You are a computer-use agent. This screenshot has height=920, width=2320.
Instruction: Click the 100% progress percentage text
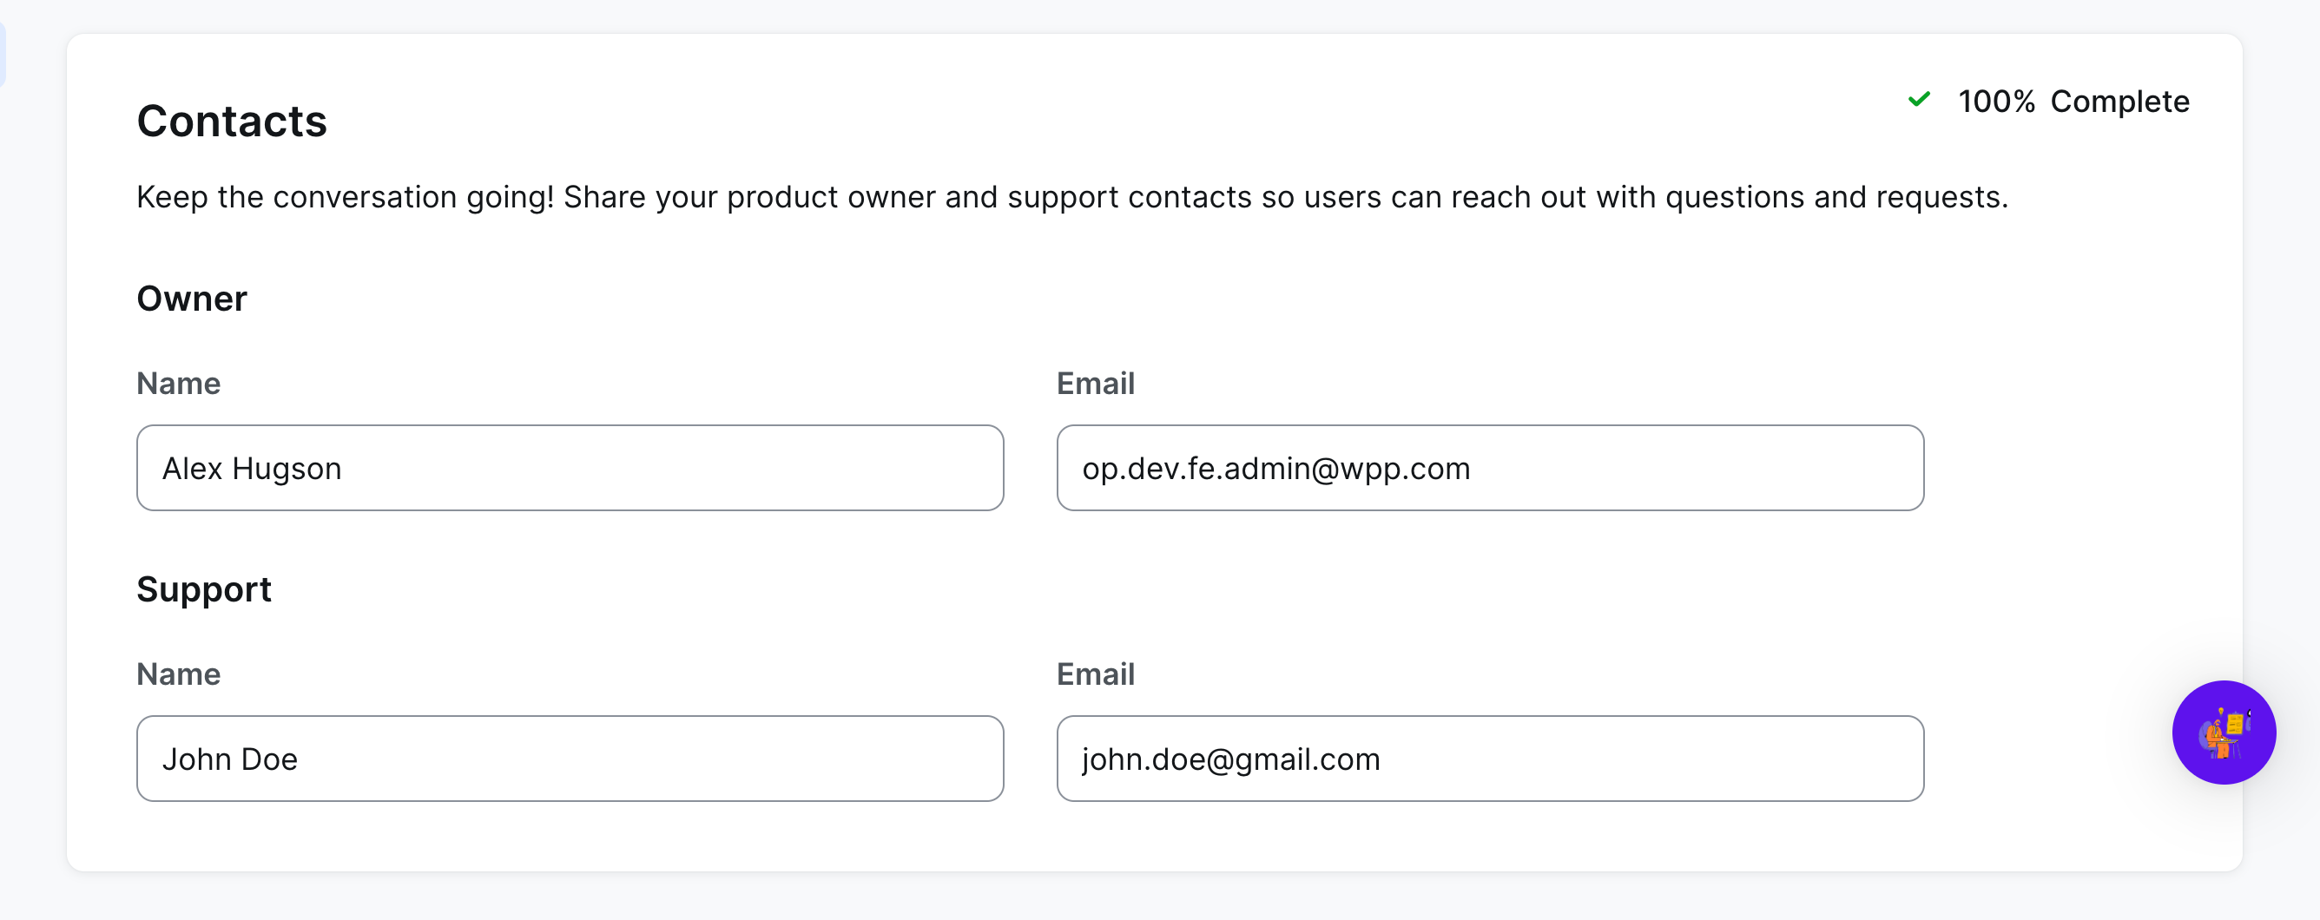pyautogui.click(x=1996, y=102)
